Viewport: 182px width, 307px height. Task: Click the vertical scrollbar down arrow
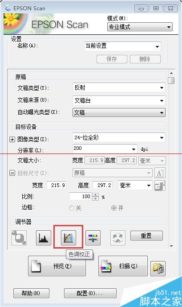coord(171,246)
